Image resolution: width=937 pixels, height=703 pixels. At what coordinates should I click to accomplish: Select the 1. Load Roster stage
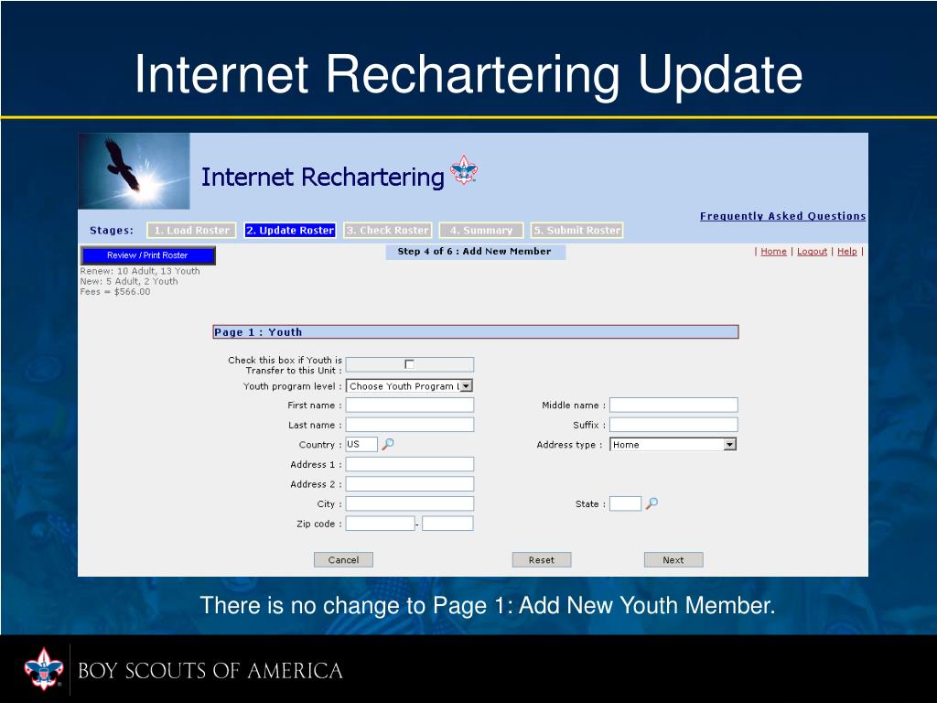[192, 230]
